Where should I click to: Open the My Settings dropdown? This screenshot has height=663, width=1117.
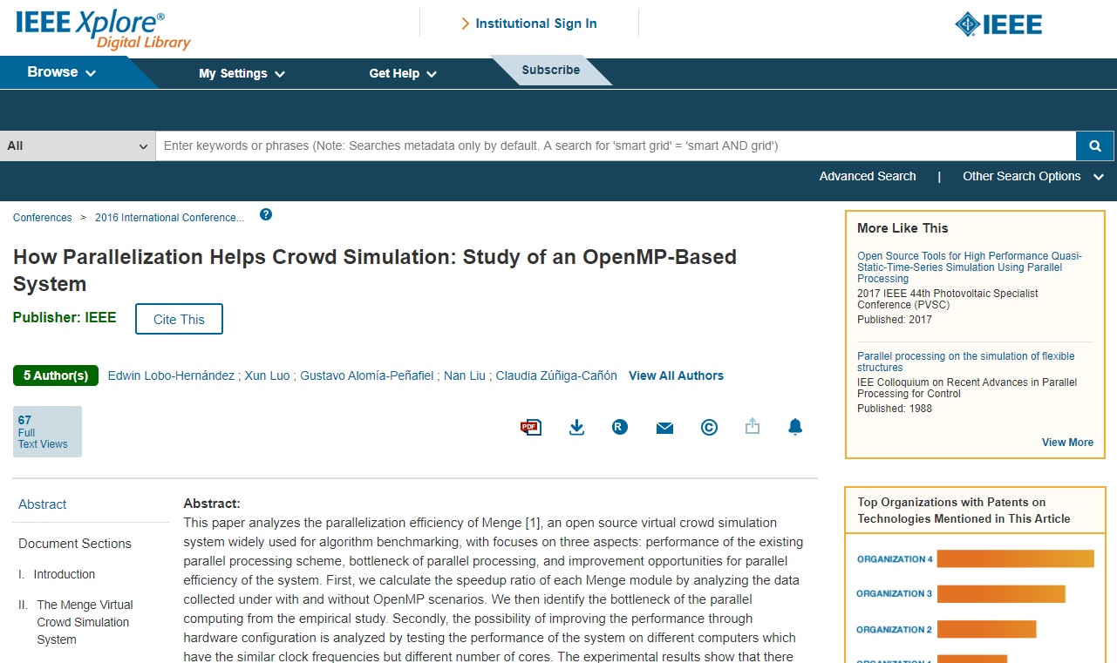242,73
